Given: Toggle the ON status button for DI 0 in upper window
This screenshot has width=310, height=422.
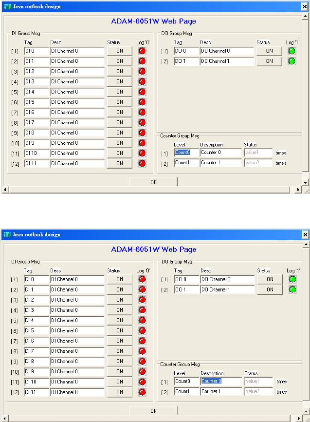Looking at the screenshot, I should click(x=120, y=51).
